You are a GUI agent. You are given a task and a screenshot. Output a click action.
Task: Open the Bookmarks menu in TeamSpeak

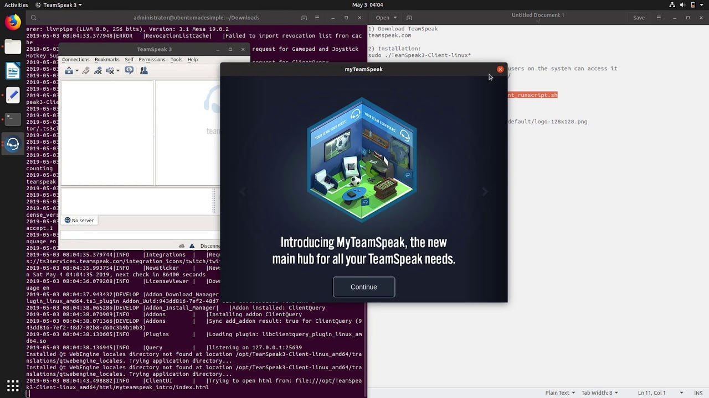click(x=107, y=59)
